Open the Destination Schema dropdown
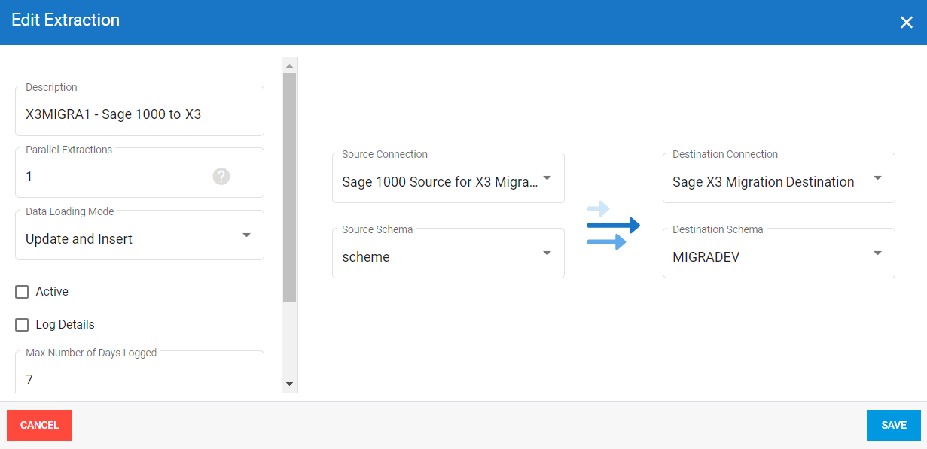 (877, 254)
